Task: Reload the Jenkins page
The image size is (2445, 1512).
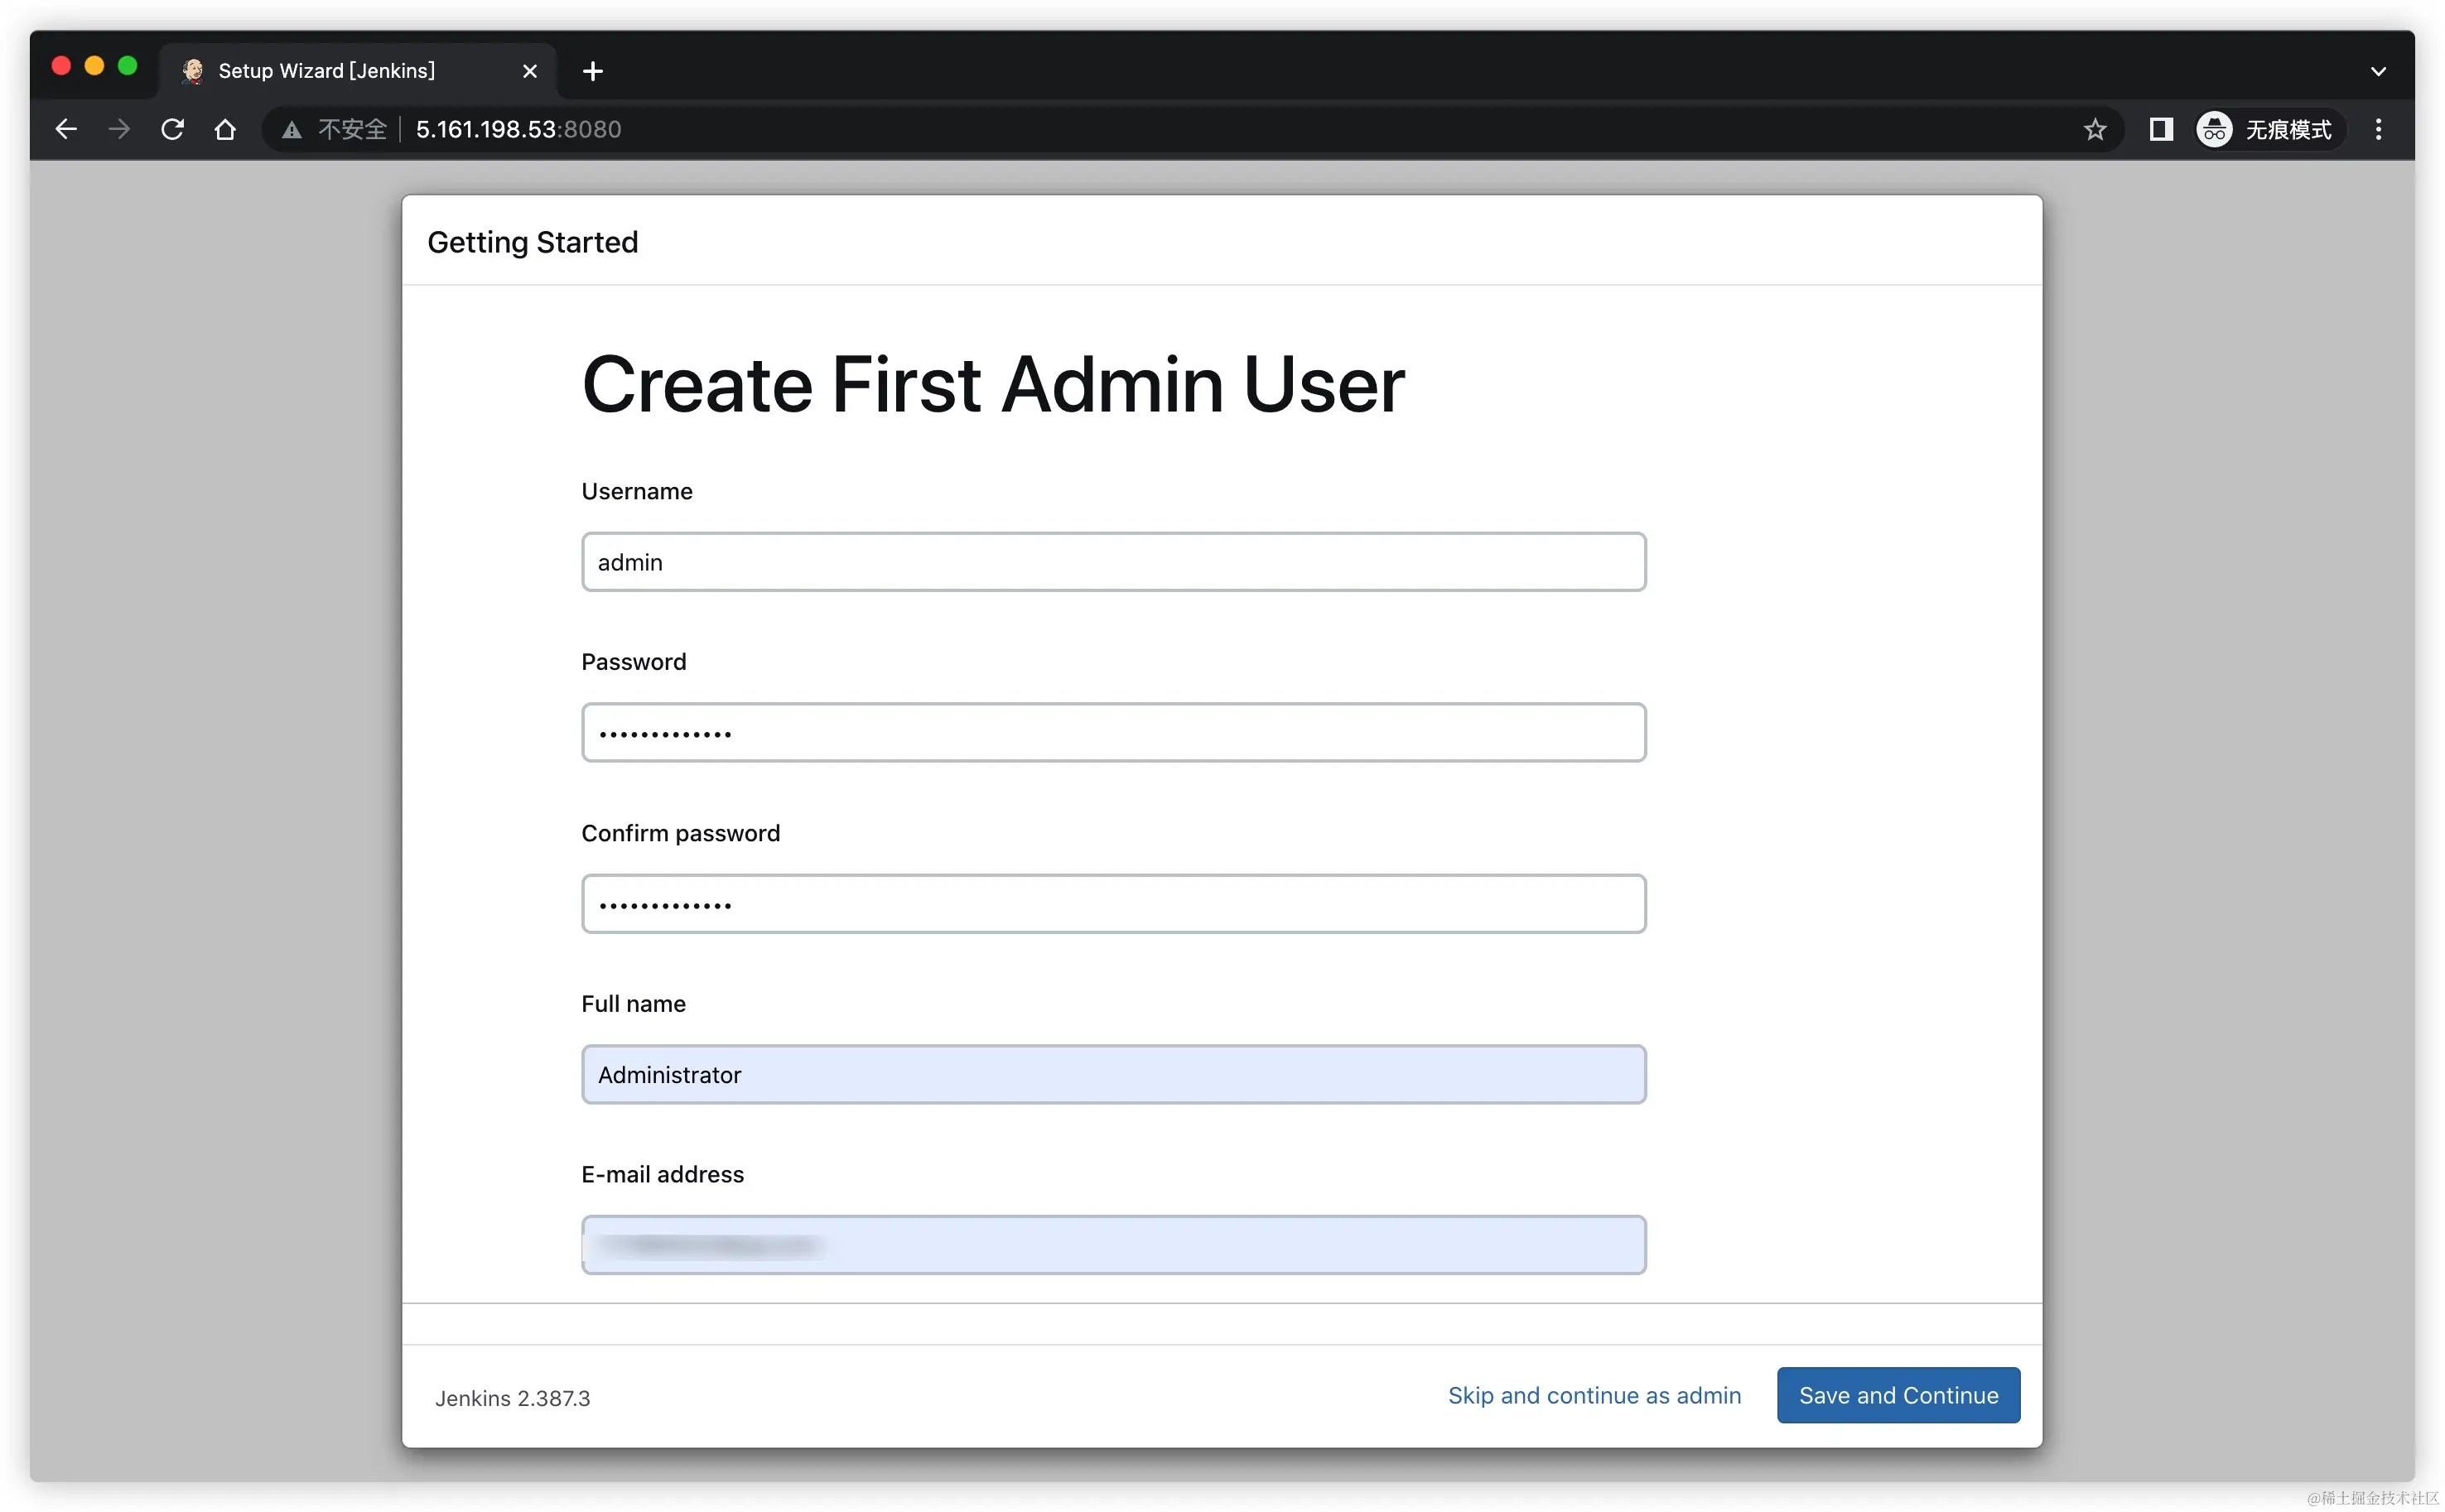Action: tap(172, 129)
